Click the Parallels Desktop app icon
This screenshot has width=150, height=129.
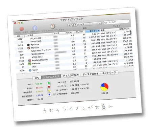[29, 61]
